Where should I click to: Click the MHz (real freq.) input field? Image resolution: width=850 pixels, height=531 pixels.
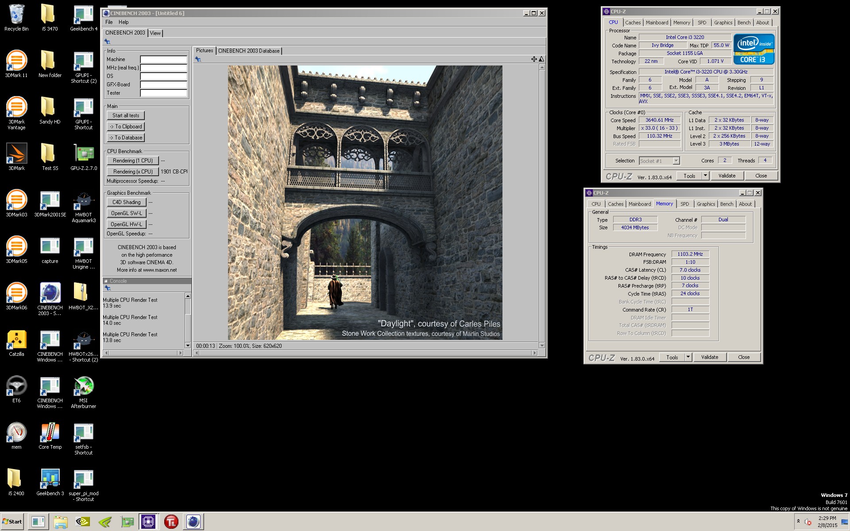pyautogui.click(x=164, y=68)
